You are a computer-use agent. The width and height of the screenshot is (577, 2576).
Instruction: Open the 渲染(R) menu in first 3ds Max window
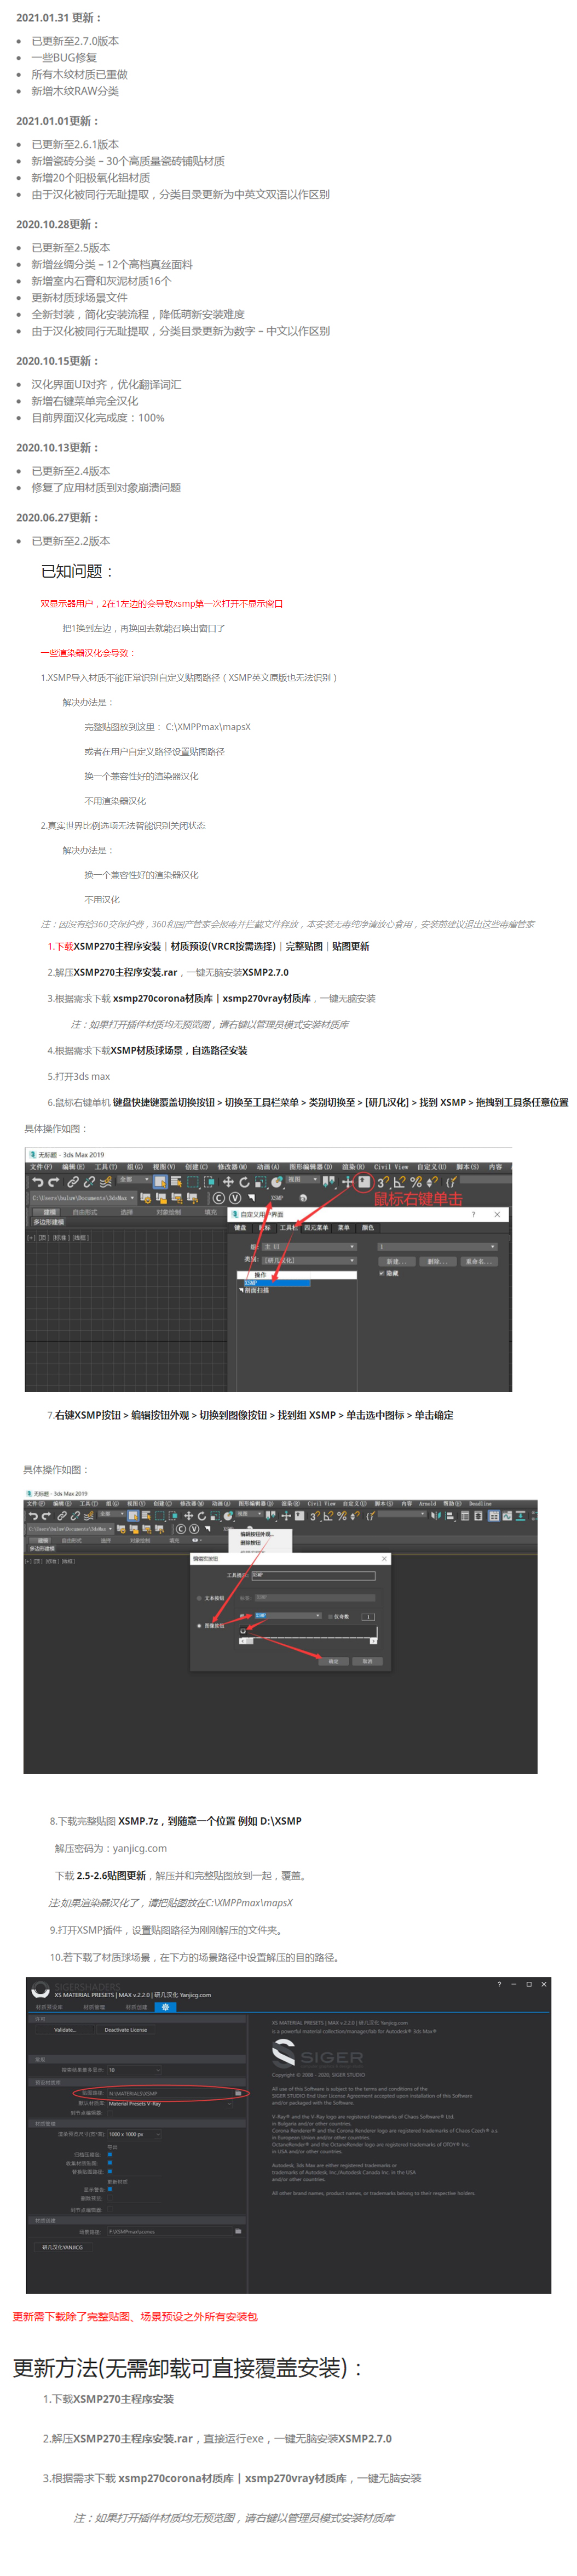pyautogui.click(x=354, y=1166)
